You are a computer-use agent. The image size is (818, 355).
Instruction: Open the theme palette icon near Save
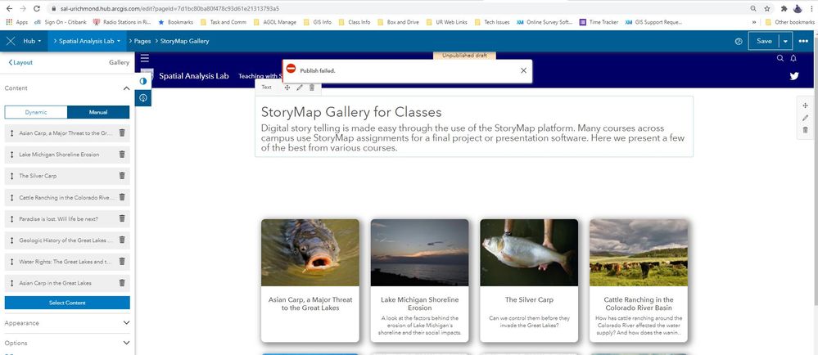[739, 42]
